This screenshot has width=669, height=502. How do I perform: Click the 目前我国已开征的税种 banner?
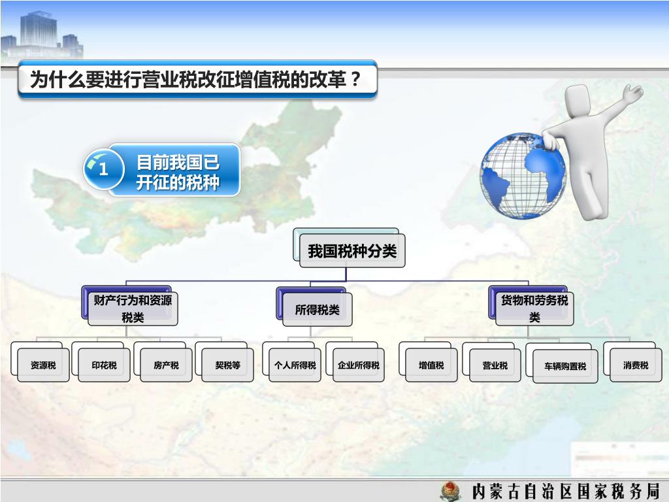pos(176,171)
